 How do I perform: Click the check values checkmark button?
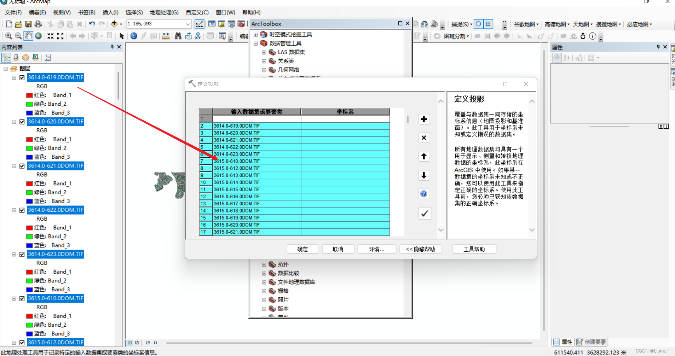[x=425, y=213]
